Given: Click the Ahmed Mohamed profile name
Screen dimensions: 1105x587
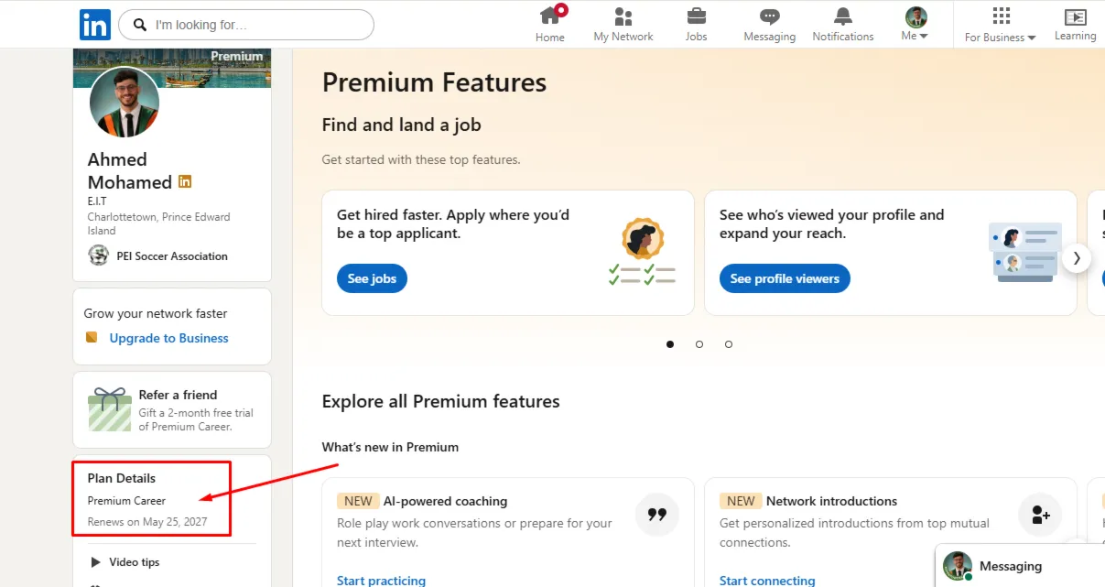Looking at the screenshot, I should click(x=130, y=170).
